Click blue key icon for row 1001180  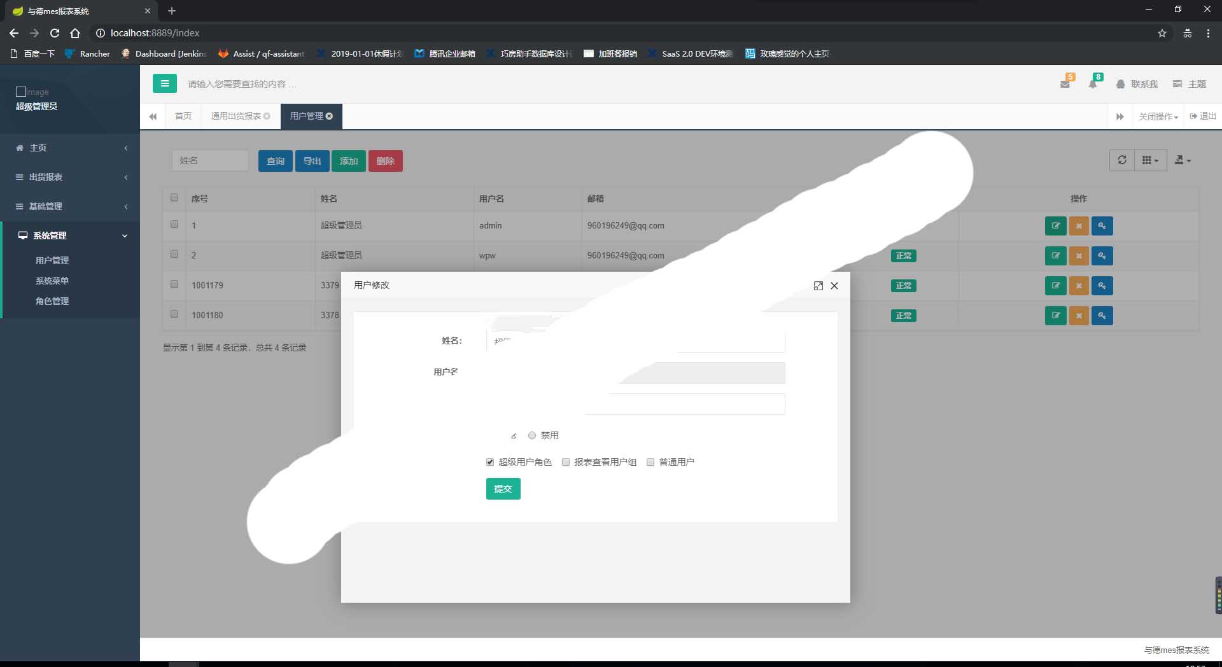pos(1102,316)
